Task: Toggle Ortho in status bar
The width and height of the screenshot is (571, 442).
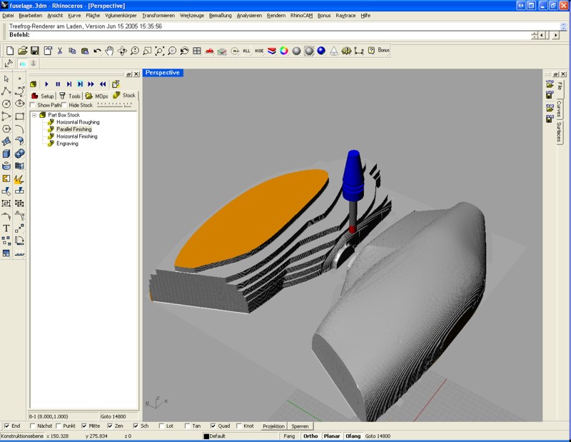Action: tap(310, 436)
